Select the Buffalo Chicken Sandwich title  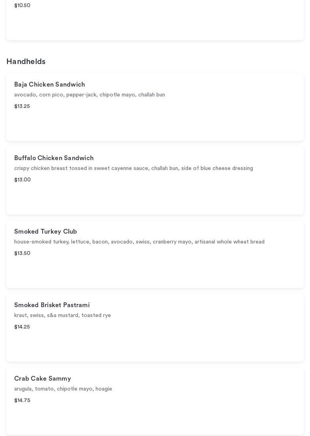54,158
